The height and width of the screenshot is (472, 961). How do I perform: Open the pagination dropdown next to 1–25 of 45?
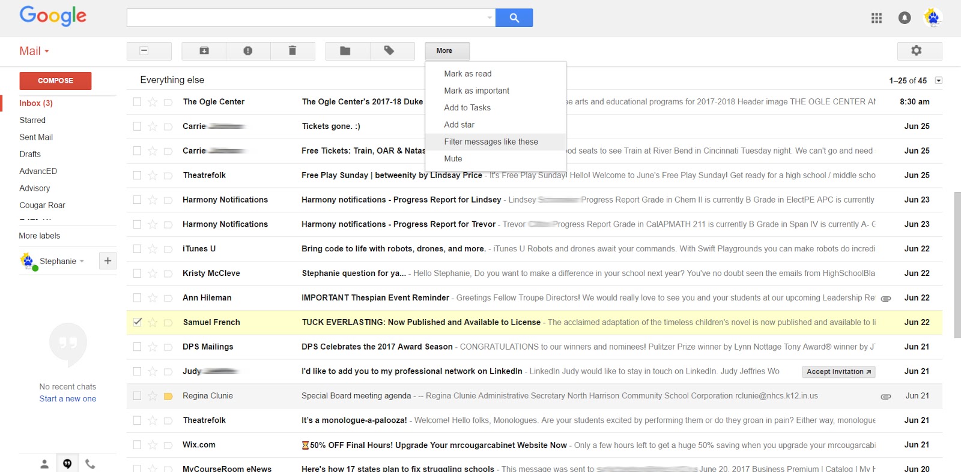coord(939,80)
